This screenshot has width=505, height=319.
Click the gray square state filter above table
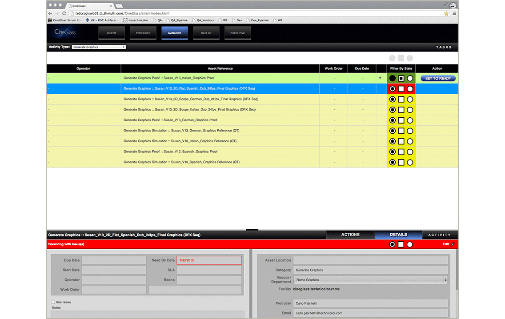pos(401,58)
